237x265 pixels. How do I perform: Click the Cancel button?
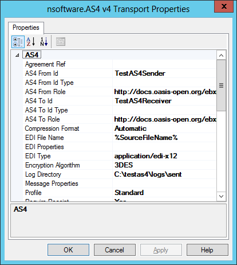coord(114,250)
